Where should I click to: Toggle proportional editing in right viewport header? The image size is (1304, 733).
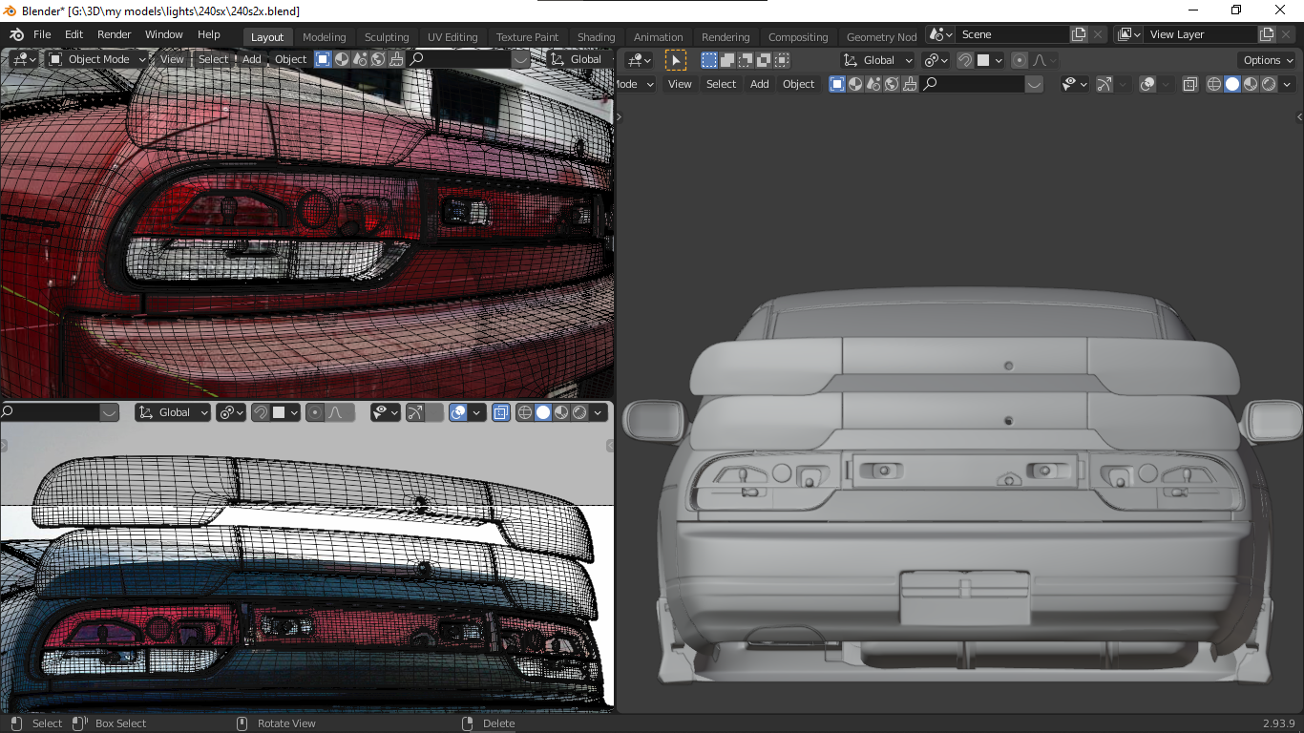pyautogui.click(x=1020, y=60)
